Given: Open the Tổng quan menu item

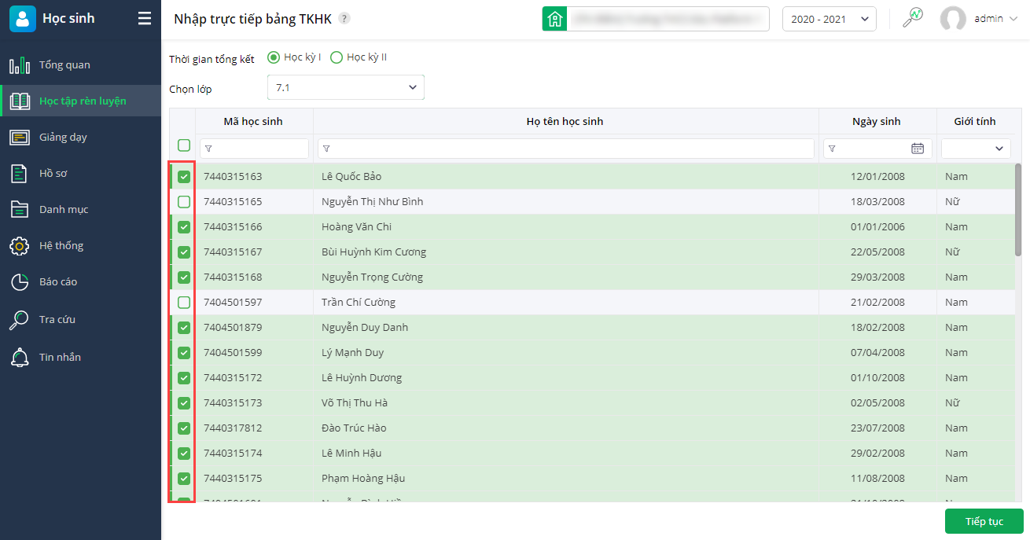Looking at the screenshot, I should pyautogui.click(x=64, y=65).
